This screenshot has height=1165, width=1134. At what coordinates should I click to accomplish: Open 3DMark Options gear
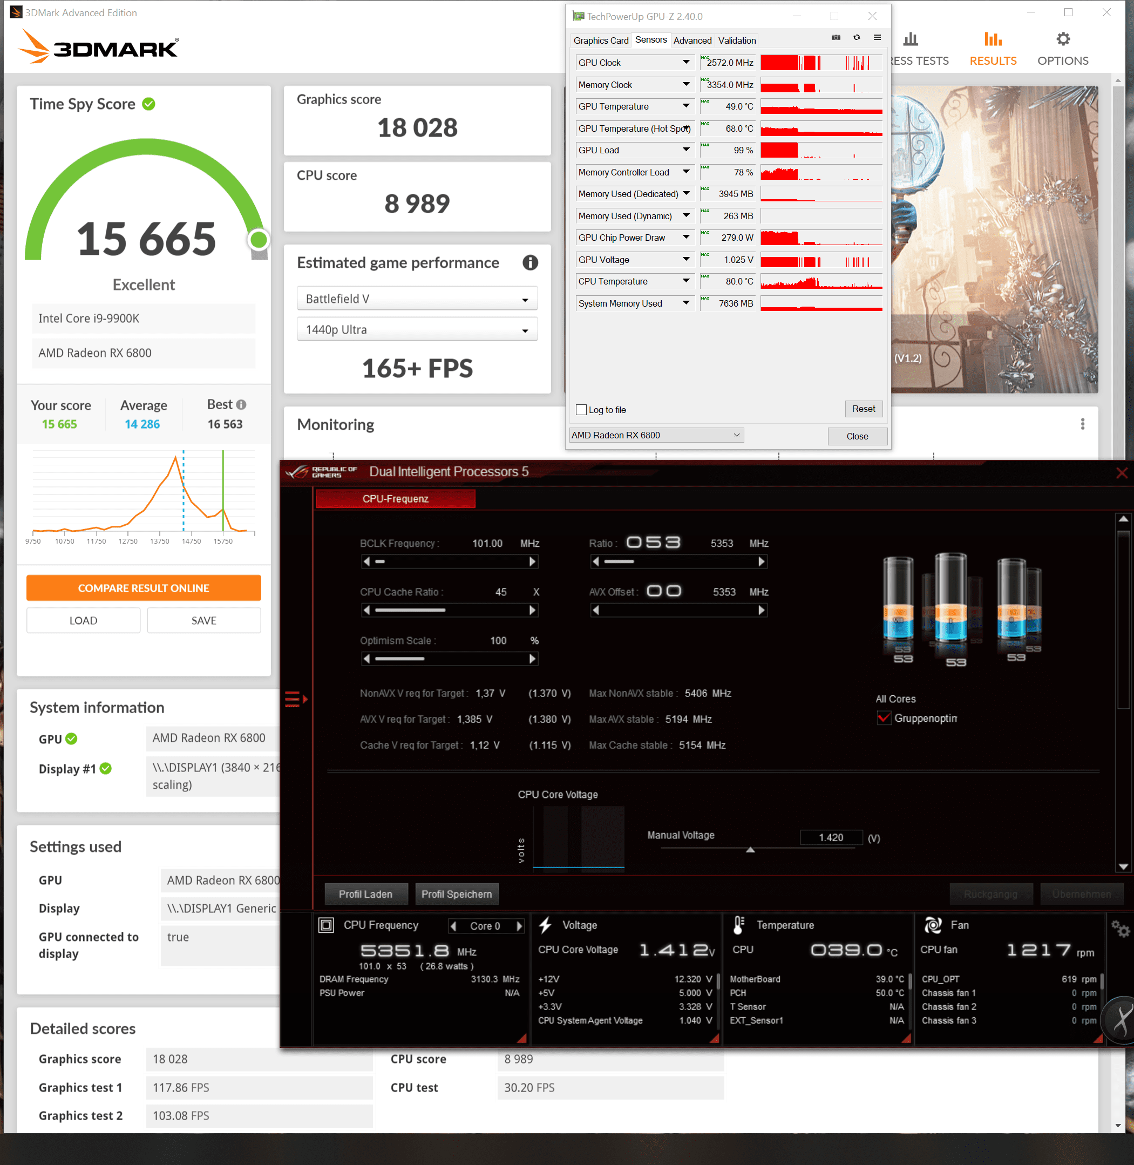coord(1063,40)
